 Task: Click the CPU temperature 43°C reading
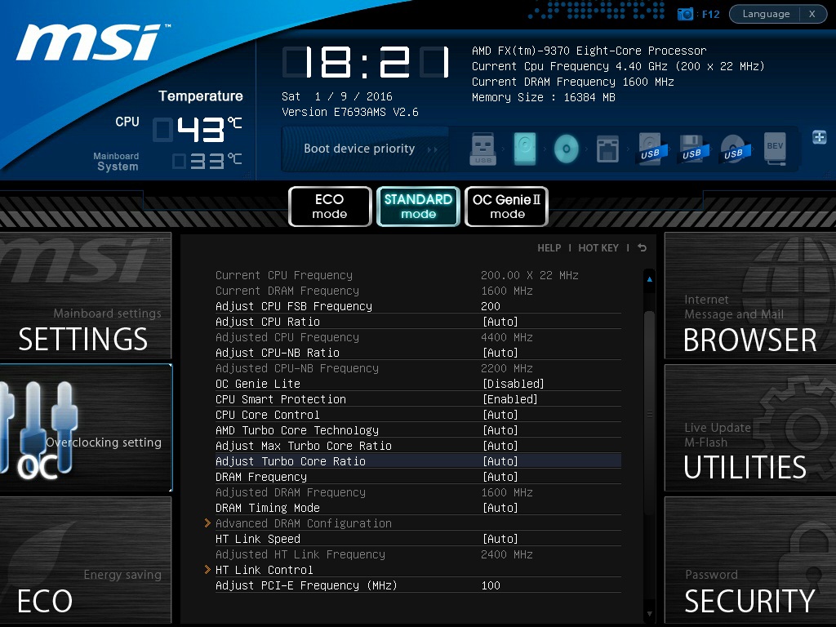198,130
